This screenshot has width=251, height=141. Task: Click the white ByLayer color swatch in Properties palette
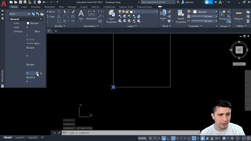pos(28,23)
